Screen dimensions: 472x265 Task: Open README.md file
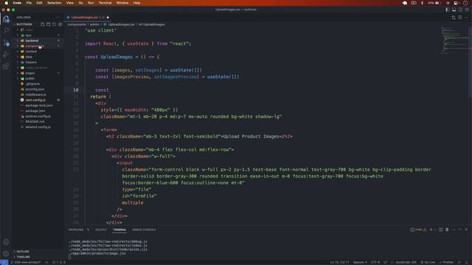[x=35, y=121]
